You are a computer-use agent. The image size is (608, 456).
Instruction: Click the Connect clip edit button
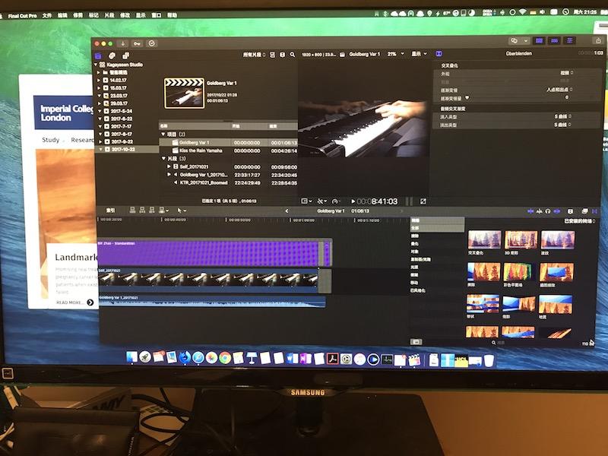[132, 211]
